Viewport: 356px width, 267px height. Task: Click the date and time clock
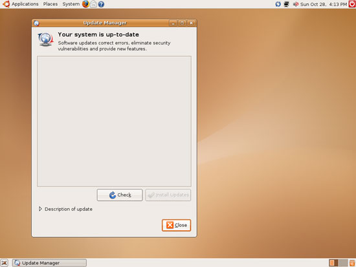click(324, 4)
